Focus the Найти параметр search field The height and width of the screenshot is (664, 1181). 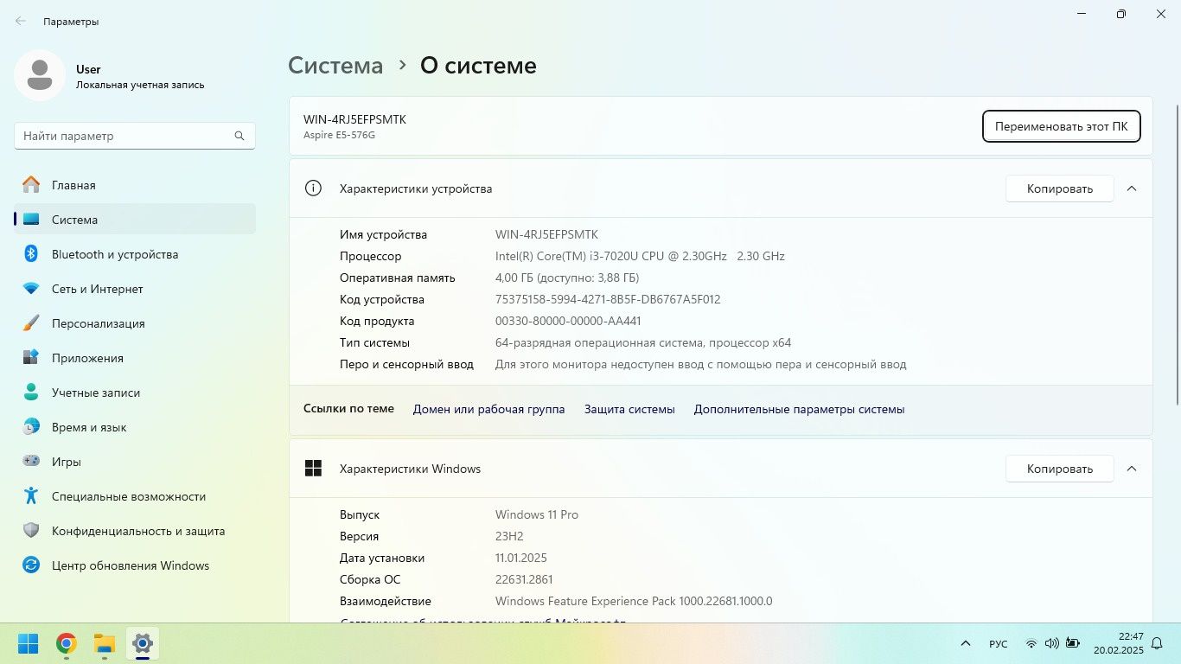(135, 136)
